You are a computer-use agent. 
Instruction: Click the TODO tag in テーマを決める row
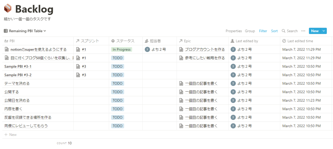click(118, 83)
